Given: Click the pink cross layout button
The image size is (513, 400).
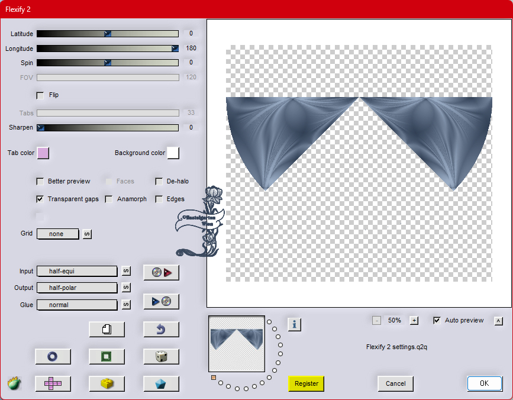Looking at the screenshot, I should tap(53, 383).
